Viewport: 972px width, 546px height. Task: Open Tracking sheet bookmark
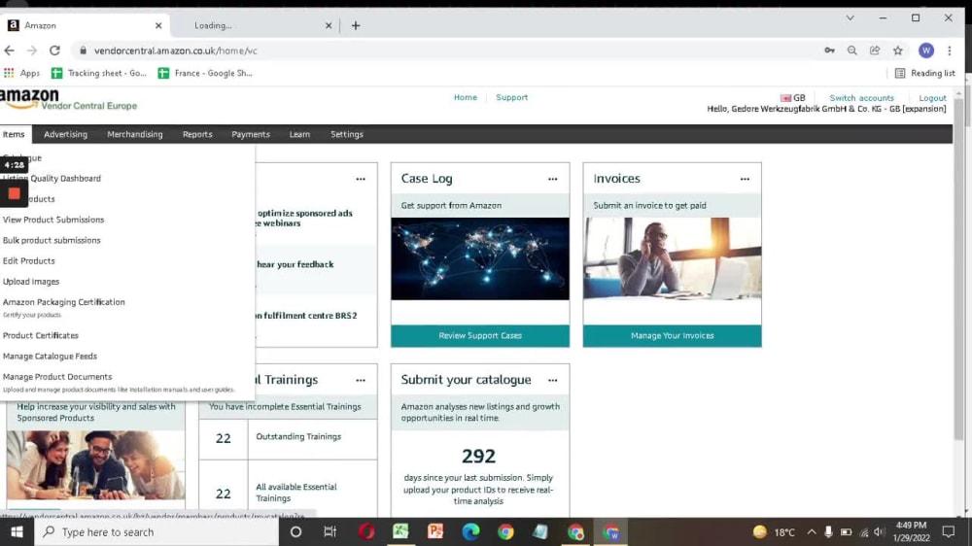(x=99, y=73)
